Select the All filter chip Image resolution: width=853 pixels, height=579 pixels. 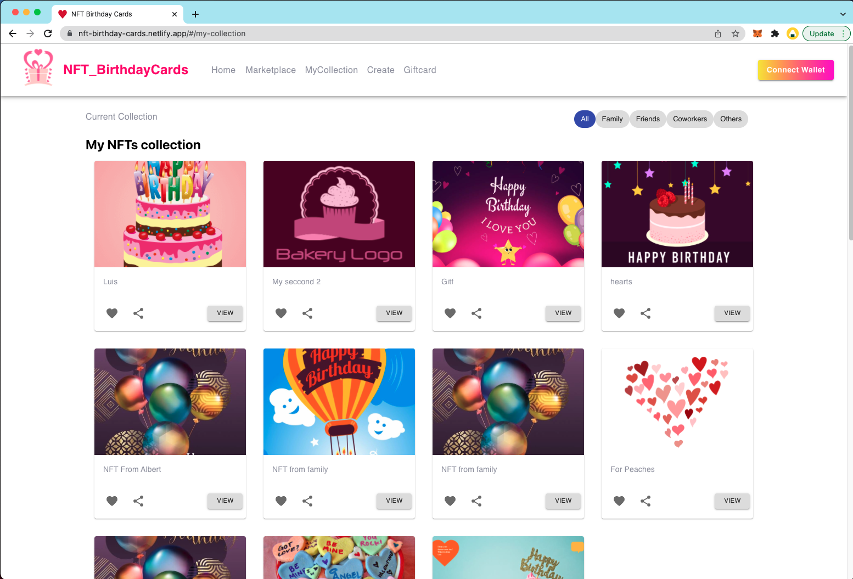585,119
